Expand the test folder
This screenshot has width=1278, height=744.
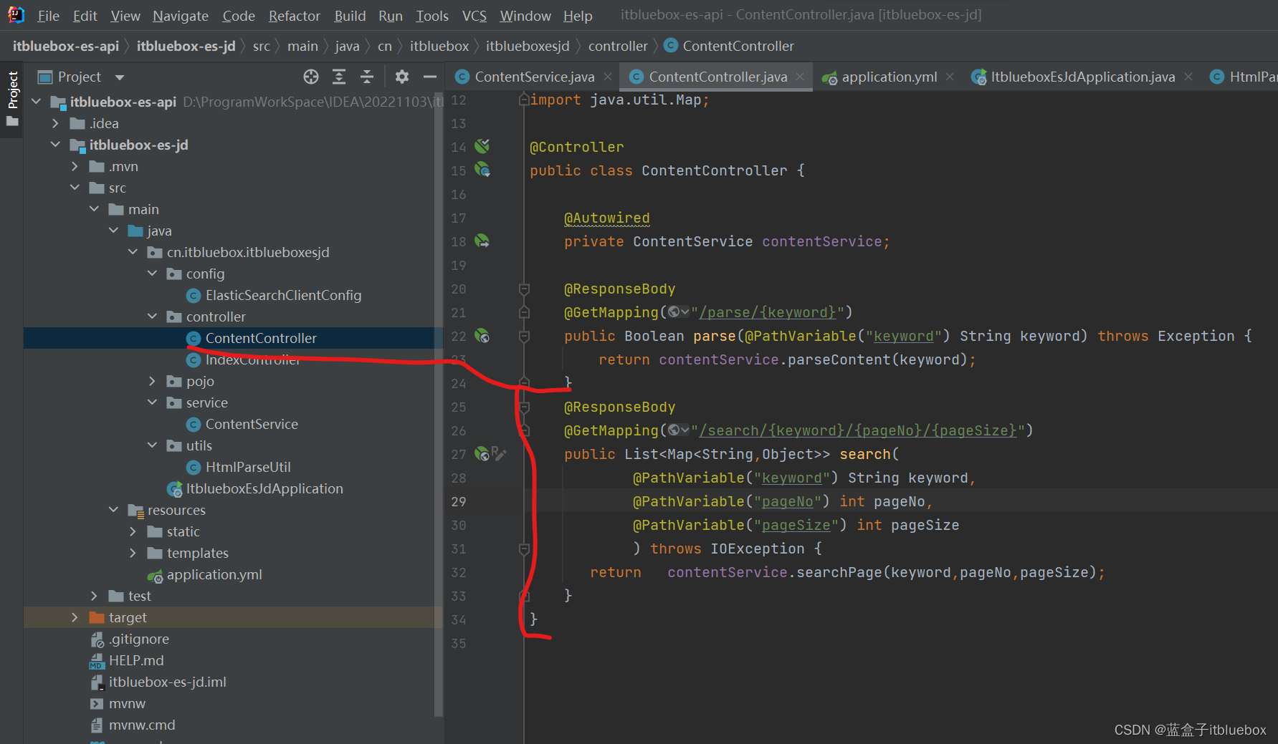click(x=94, y=596)
